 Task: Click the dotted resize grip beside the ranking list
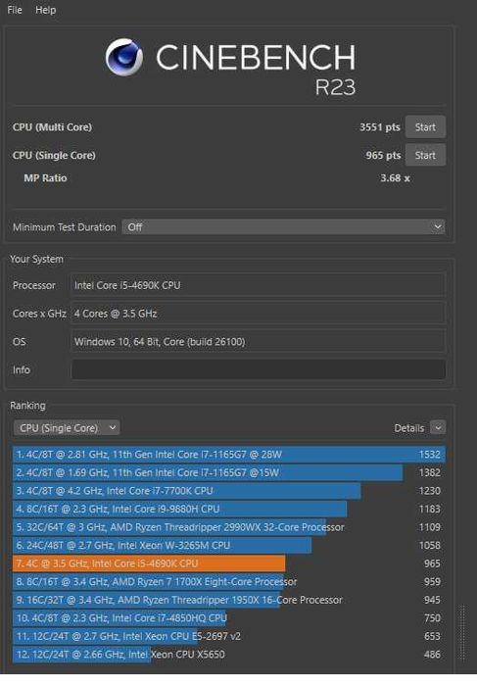click(x=462, y=633)
